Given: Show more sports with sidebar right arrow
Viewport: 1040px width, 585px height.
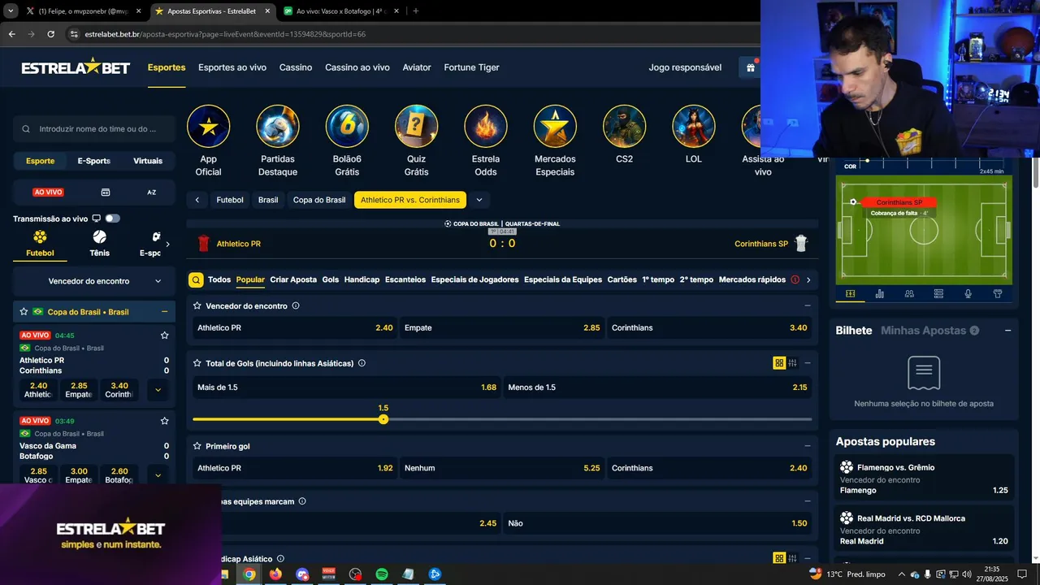Looking at the screenshot, I should 168,244.
